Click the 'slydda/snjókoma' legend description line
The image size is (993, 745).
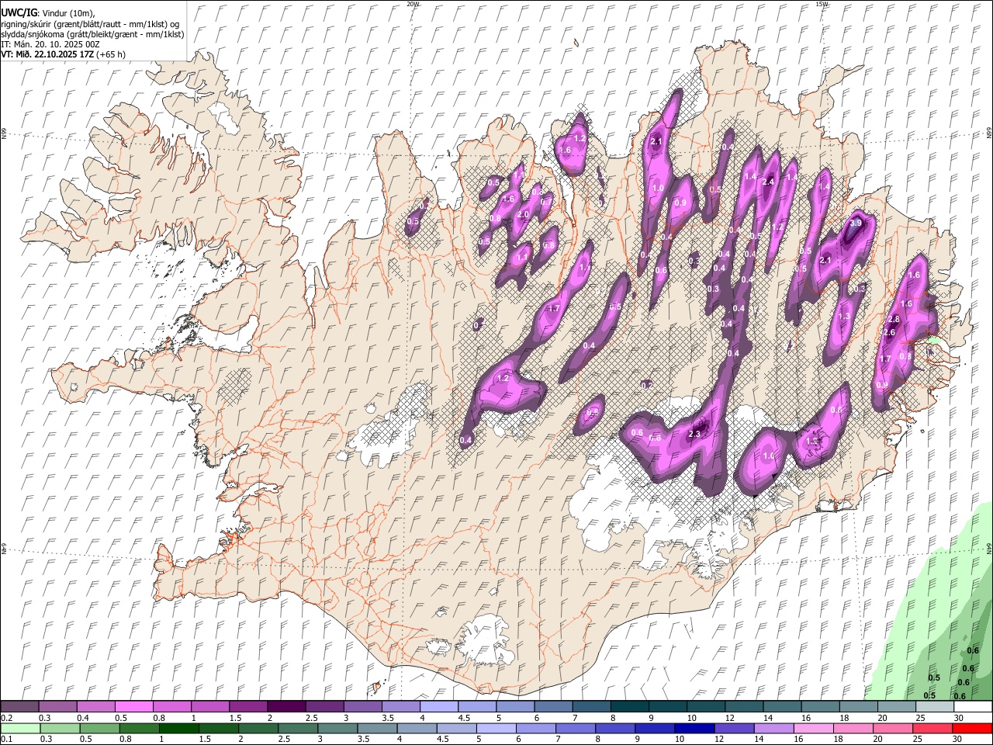point(93,34)
